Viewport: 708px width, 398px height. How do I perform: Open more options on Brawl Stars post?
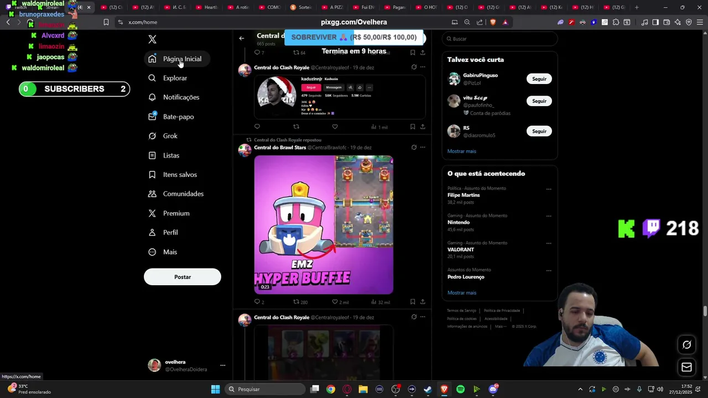(x=423, y=147)
